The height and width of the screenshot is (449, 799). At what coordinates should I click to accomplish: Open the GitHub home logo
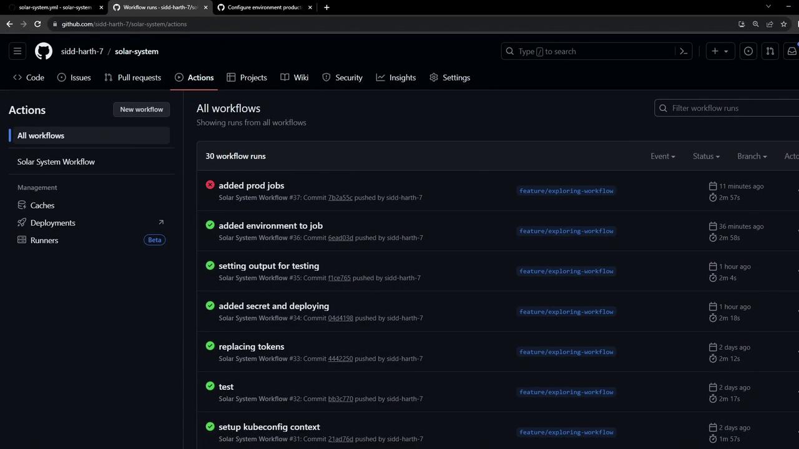[x=44, y=51]
